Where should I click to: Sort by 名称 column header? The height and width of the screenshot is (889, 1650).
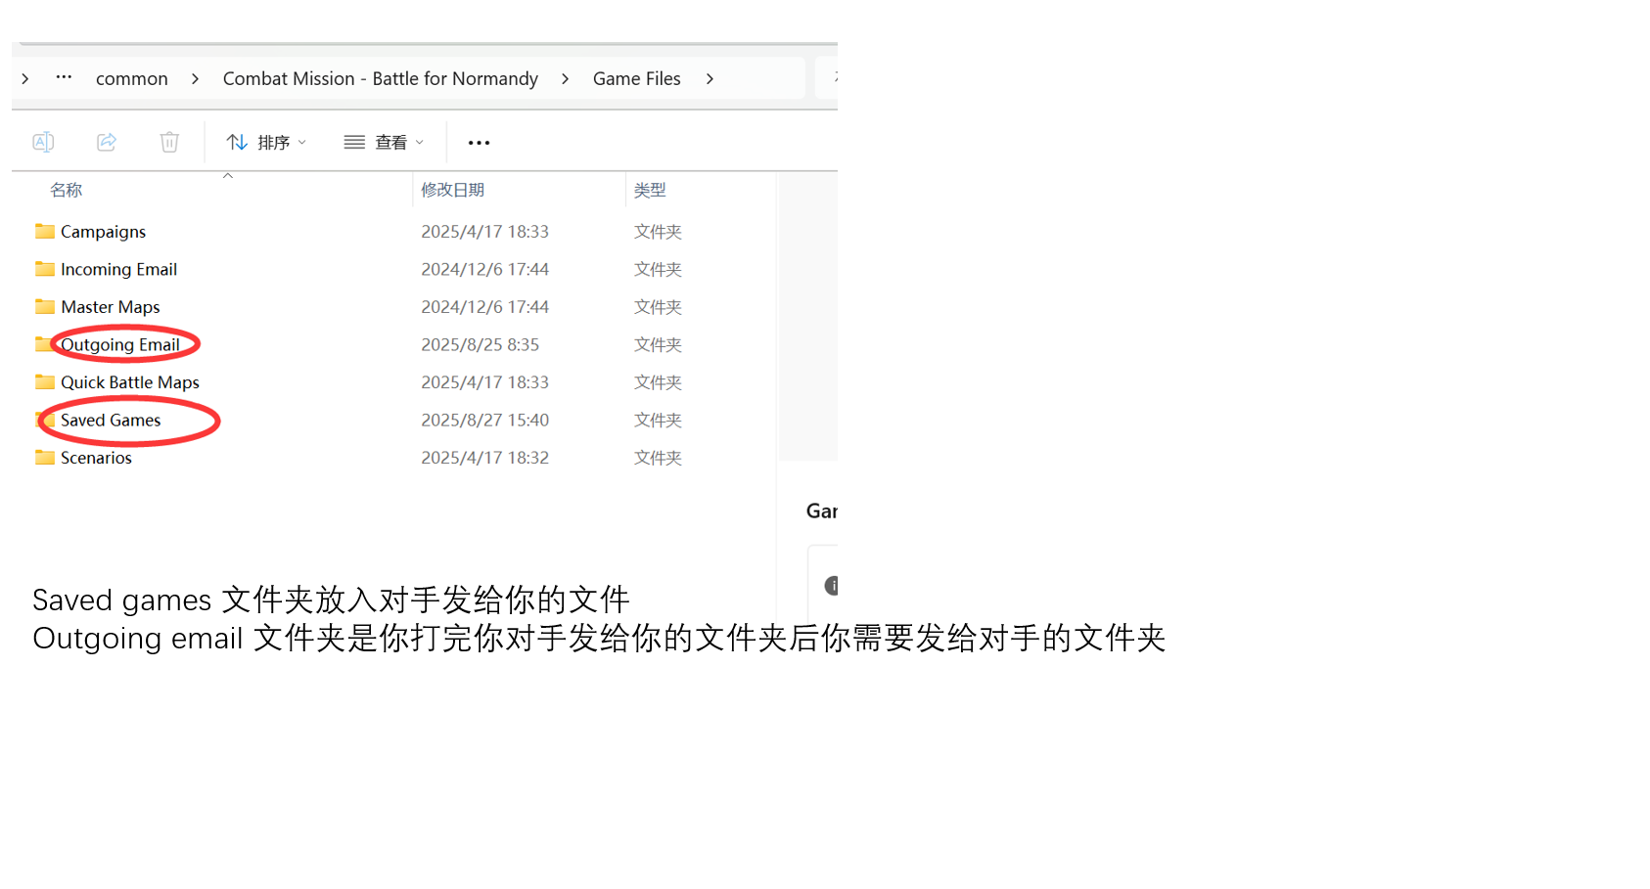67,191
